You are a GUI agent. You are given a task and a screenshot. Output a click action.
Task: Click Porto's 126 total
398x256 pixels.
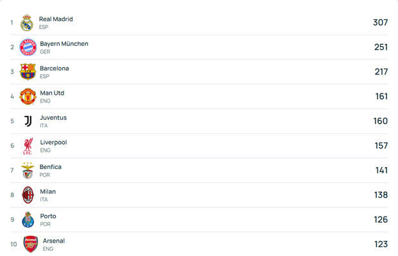(381, 220)
